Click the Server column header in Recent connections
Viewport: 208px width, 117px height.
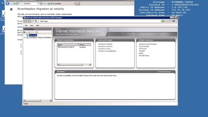point(85,45)
